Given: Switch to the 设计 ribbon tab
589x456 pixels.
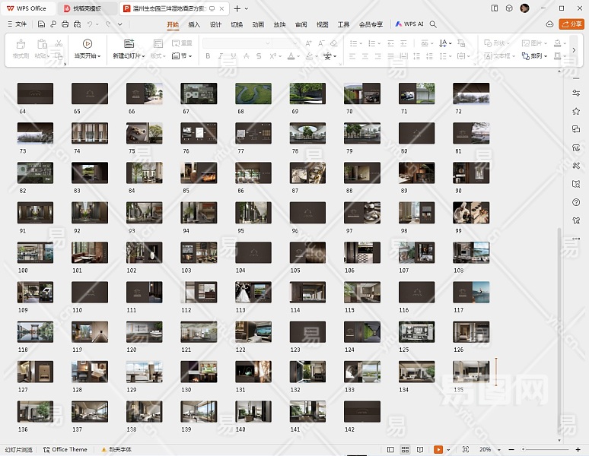Looking at the screenshot, I should pyautogui.click(x=215, y=24).
